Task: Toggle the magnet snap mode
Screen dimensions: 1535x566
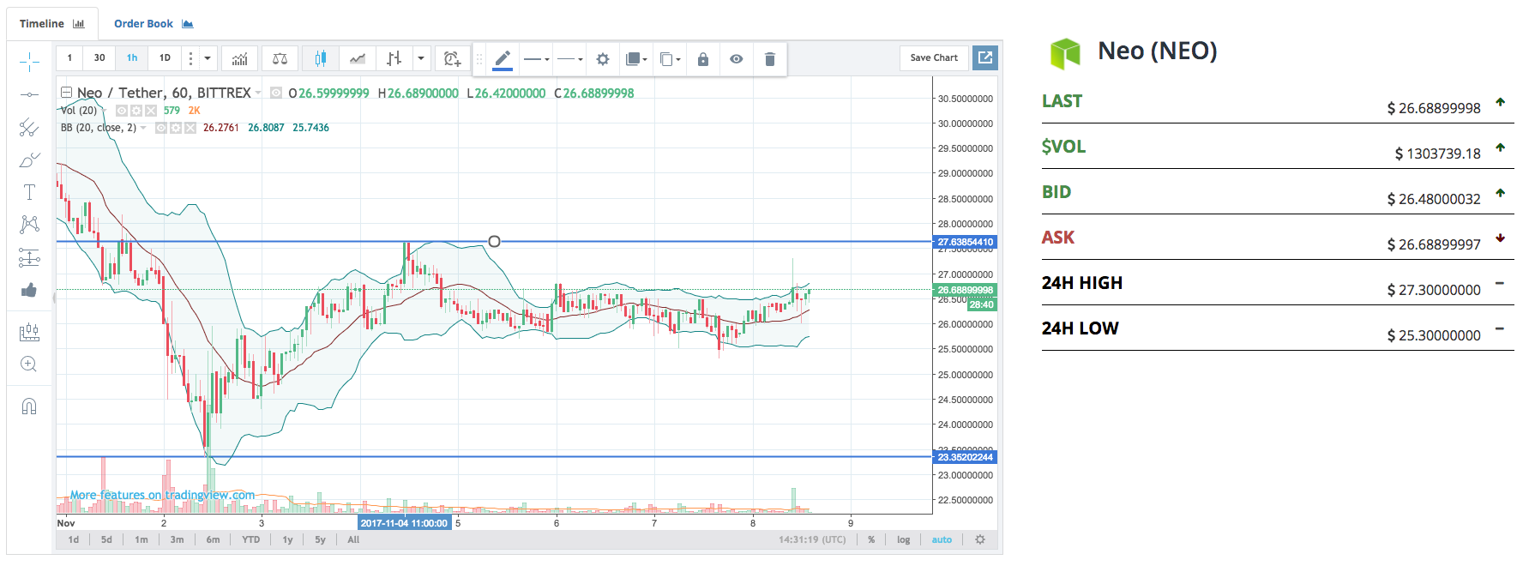Action: (29, 406)
